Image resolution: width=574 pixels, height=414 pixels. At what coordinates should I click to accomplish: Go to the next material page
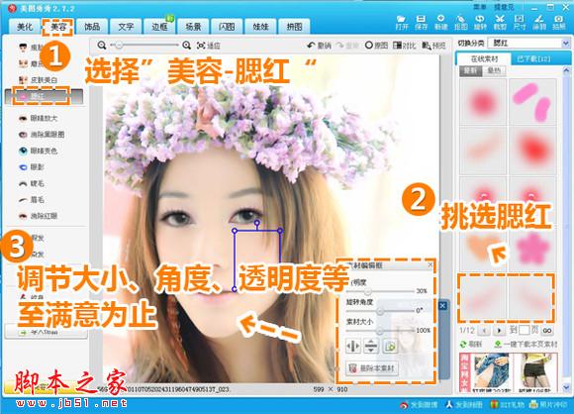pyautogui.click(x=499, y=331)
